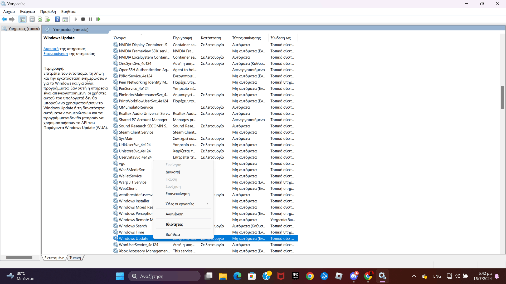The height and width of the screenshot is (284, 506).
Task: Stop service with toolbar stop icon
Action: [x=83, y=19]
